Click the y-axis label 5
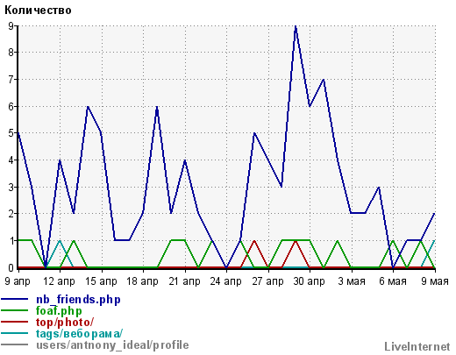 [11, 133]
